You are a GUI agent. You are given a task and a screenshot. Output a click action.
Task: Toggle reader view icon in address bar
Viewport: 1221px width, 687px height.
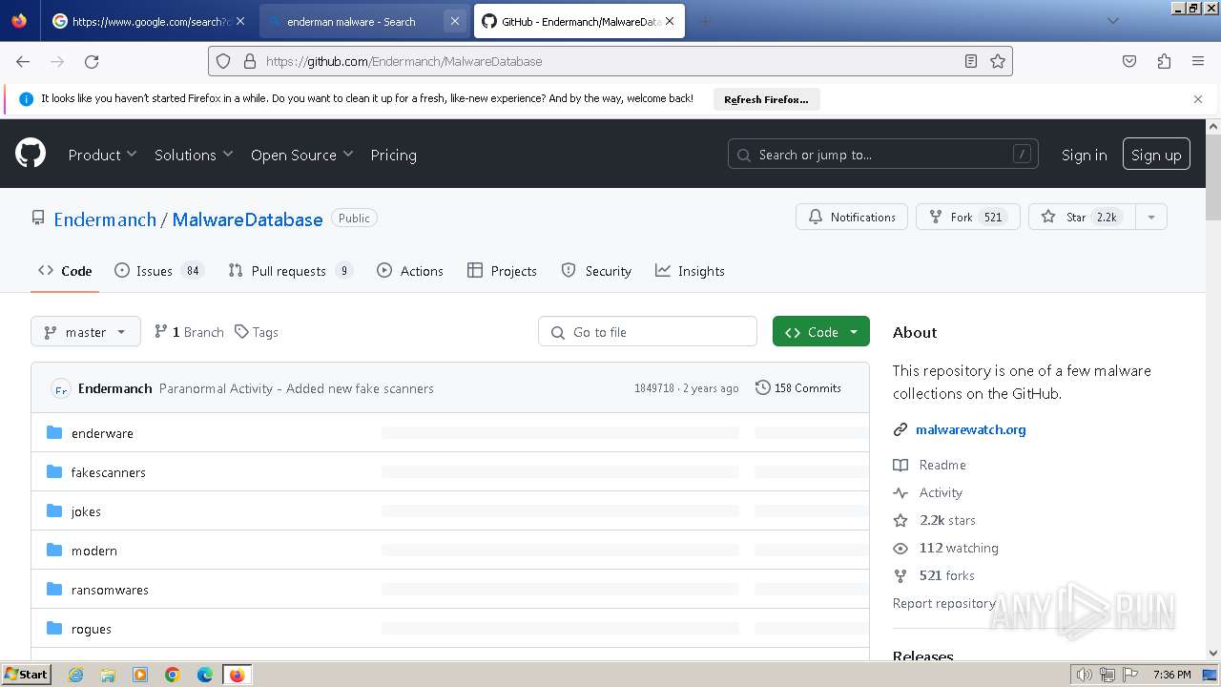pyautogui.click(x=971, y=61)
